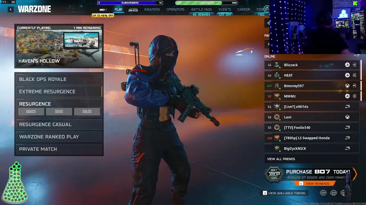Click the green potion flask overlay icon
This screenshot has height=205, width=366.
point(15,182)
